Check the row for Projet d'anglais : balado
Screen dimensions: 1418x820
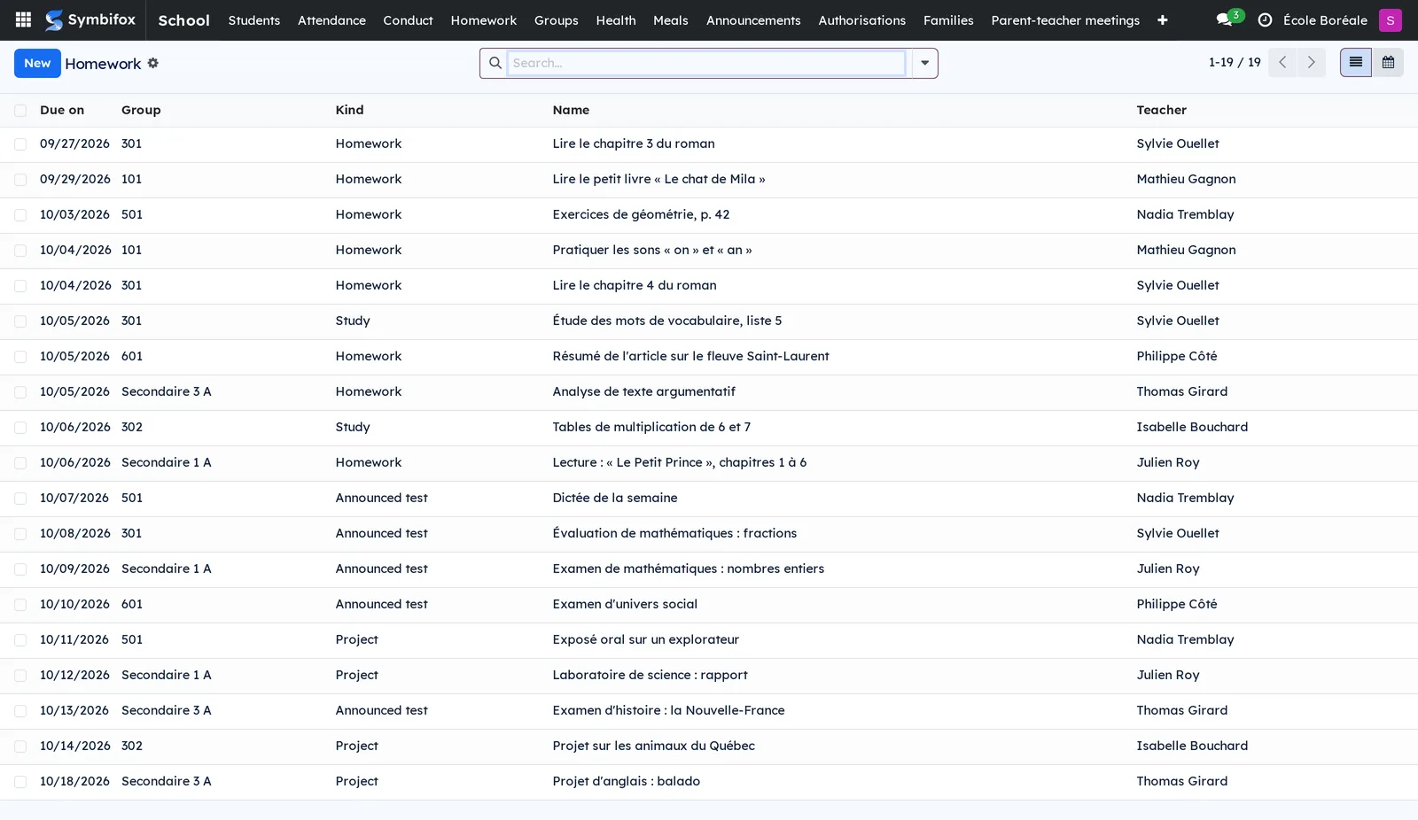(x=20, y=782)
